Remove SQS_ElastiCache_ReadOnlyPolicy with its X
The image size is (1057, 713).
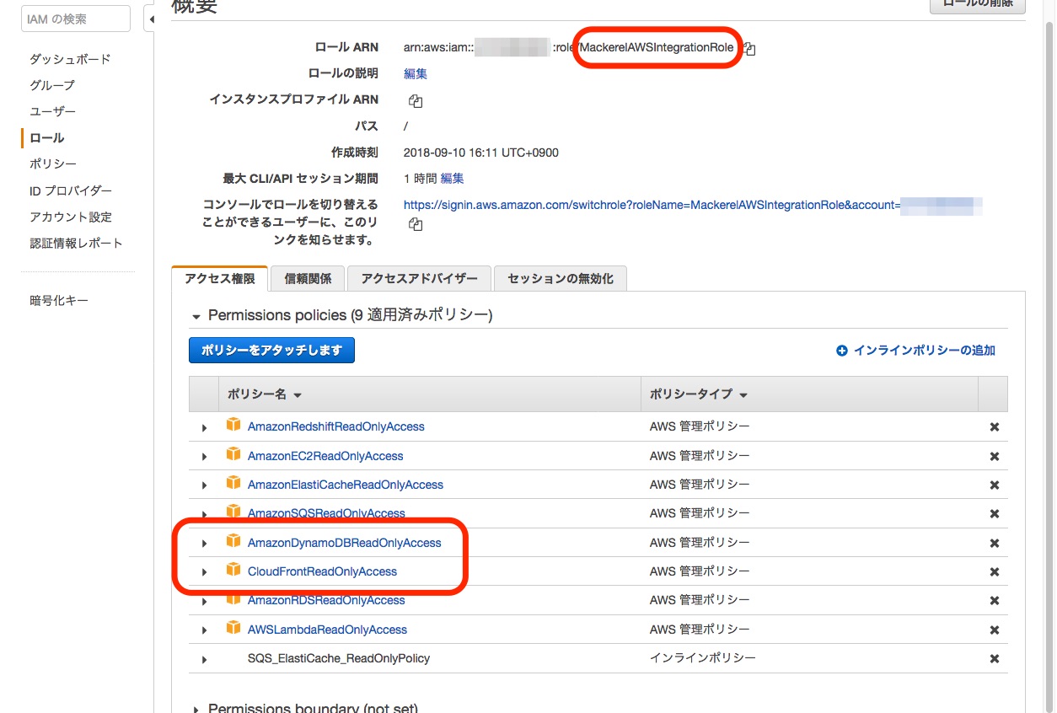coord(994,659)
